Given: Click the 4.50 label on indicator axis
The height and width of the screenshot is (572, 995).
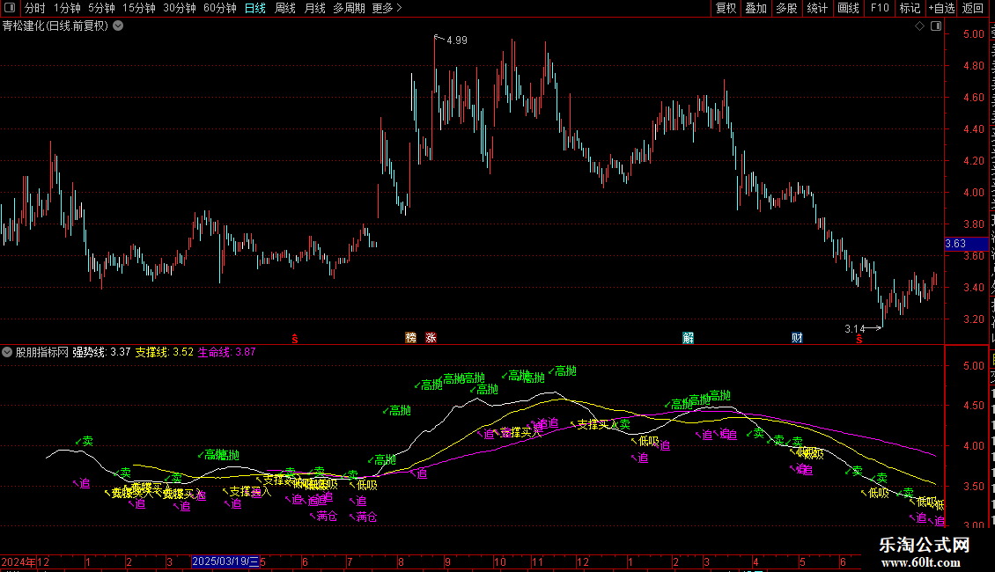Looking at the screenshot, I should [974, 406].
